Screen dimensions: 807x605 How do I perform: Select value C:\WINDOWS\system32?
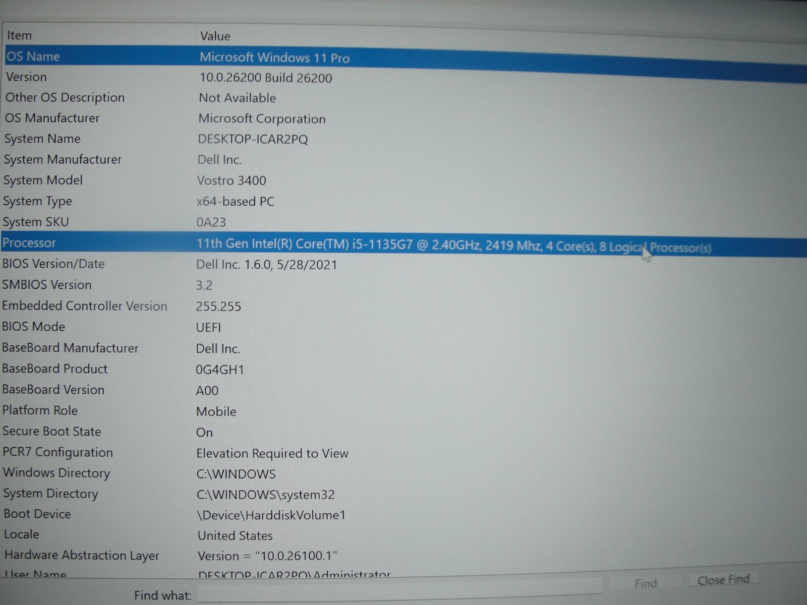click(x=266, y=495)
